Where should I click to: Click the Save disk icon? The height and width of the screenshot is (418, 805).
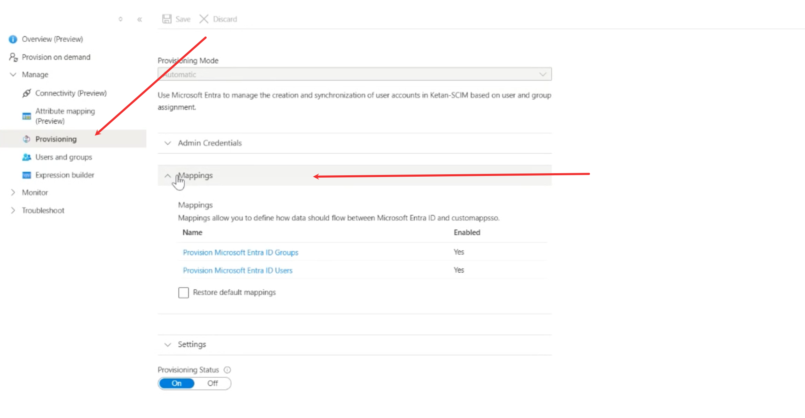click(x=167, y=19)
